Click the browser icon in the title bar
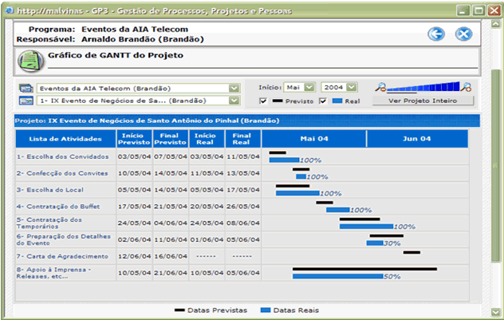Viewport: 504px width, 320px height. pos(8,10)
